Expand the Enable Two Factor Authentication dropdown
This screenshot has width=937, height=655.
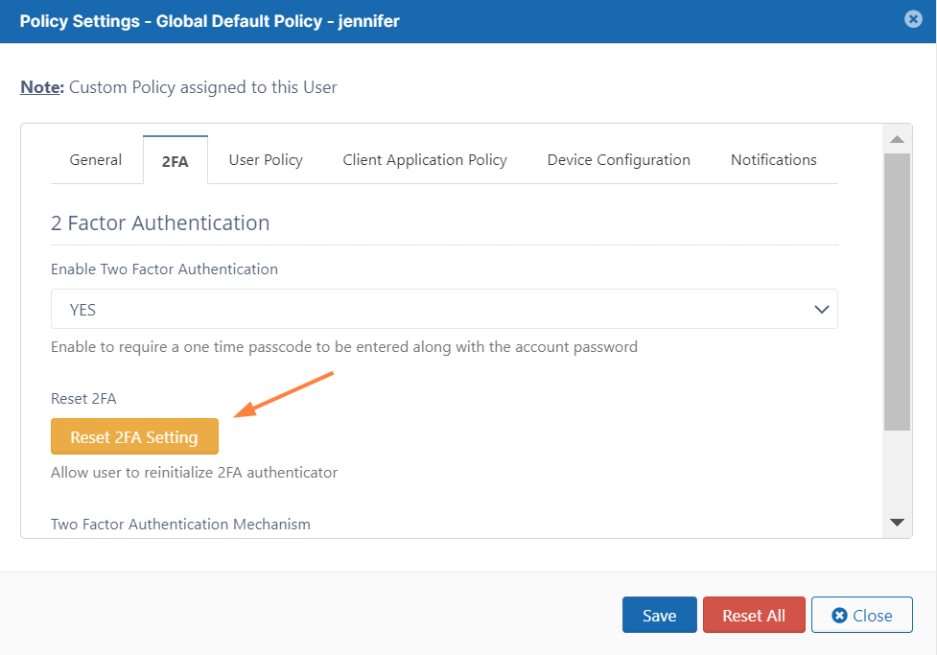444,310
